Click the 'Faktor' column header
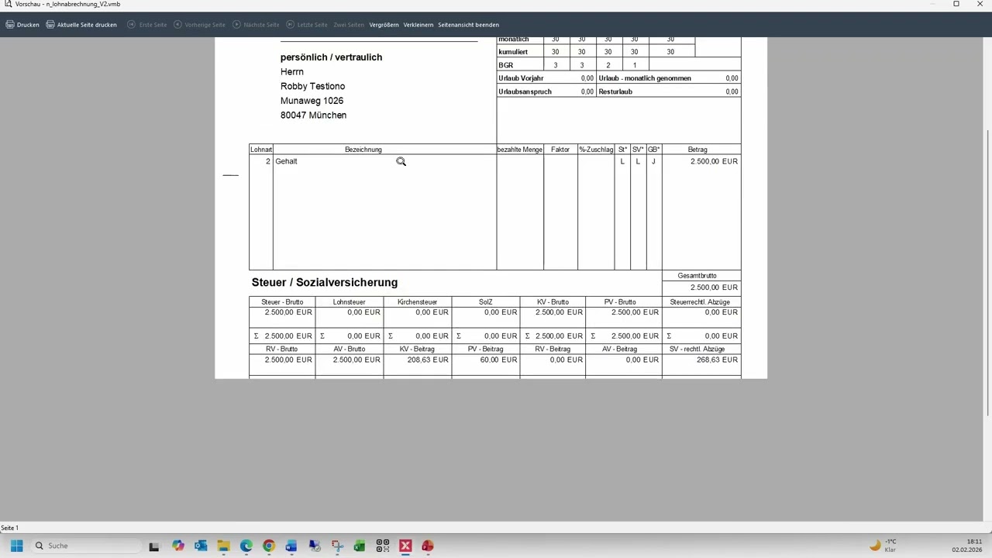Viewport: 992px width, 558px height. (560, 150)
